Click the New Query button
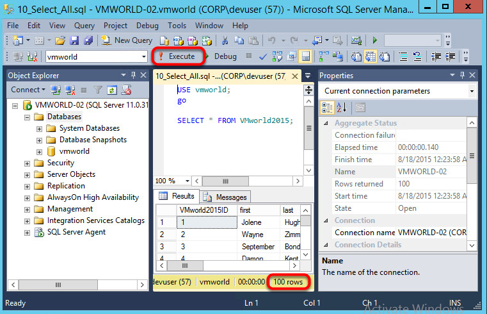Screen dimensions: 487x314 [x=127, y=40]
